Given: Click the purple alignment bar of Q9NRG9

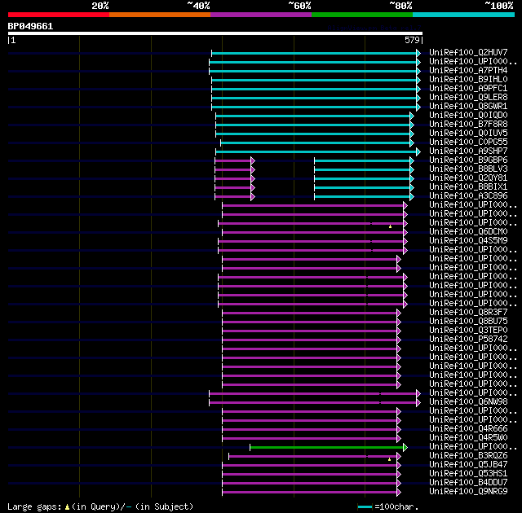Looking at the screenshot, I should [310, 493].
